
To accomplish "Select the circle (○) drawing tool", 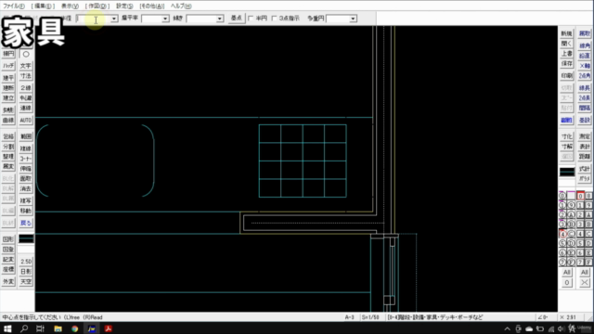I will [x=26, y=54].
